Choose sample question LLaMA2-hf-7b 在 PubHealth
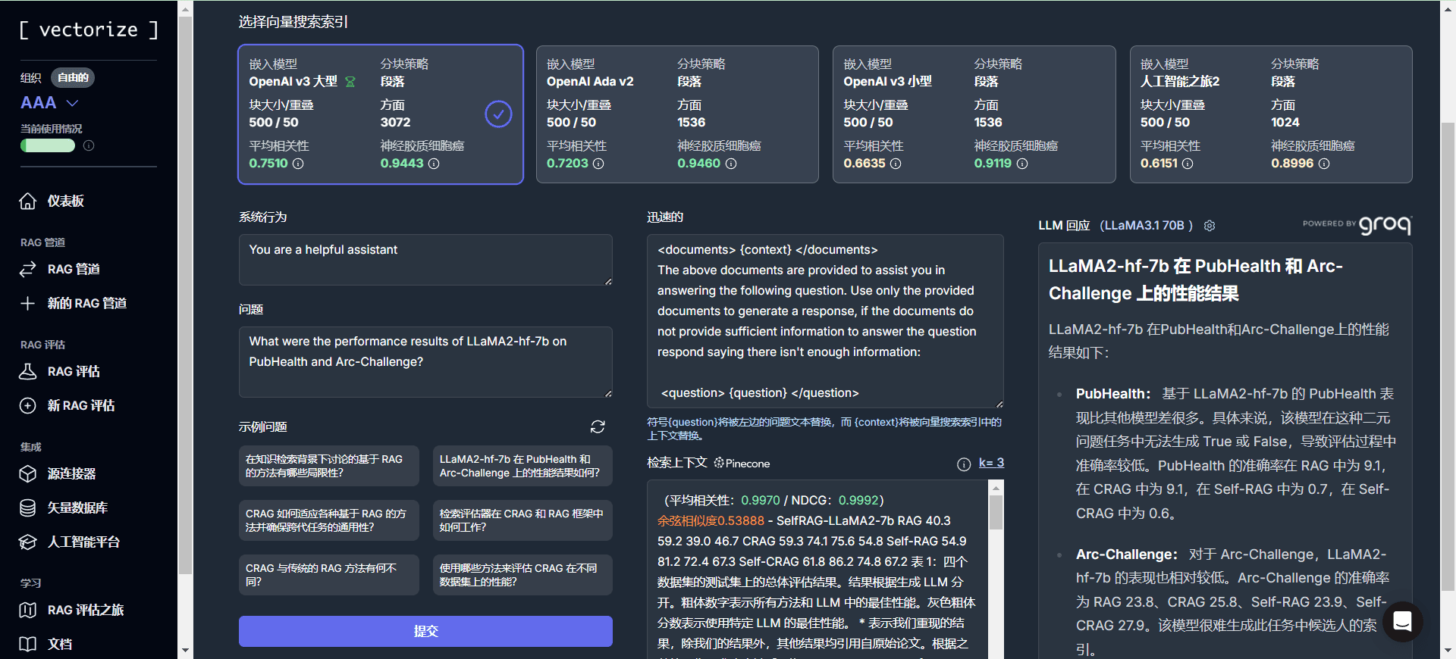This screenshot has height=659, width=1456. click(522, 466)
